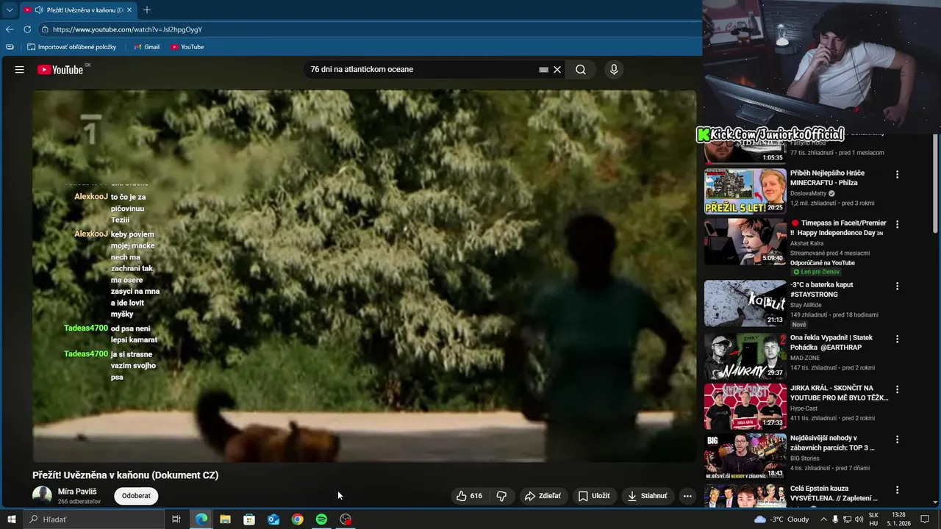Image resolution: width=941 pixels, height=529 pixels.
Task: Open title '-3°C a baterka kaput #STAYSTRONG'
Action: pos(822,289)
